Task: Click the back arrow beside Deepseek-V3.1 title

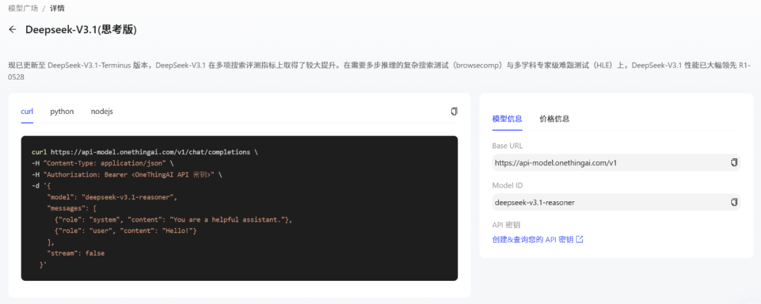Action: pyautogui.click(x=13, y=30)
